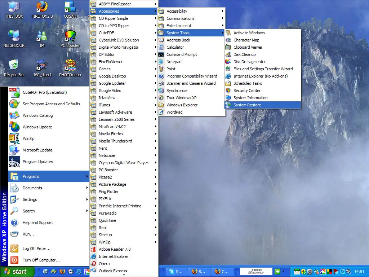Open the iTunes program folder
This screenshot has height=277, width=369.
click(x=124, y=105)
